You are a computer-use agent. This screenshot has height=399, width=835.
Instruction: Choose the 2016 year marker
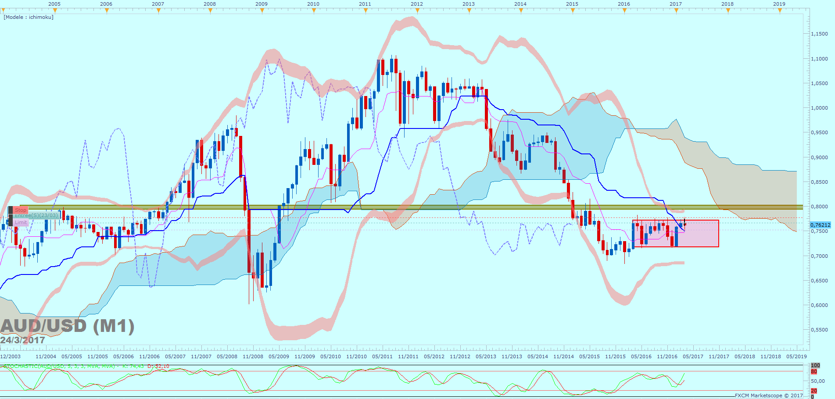(624, 4)
